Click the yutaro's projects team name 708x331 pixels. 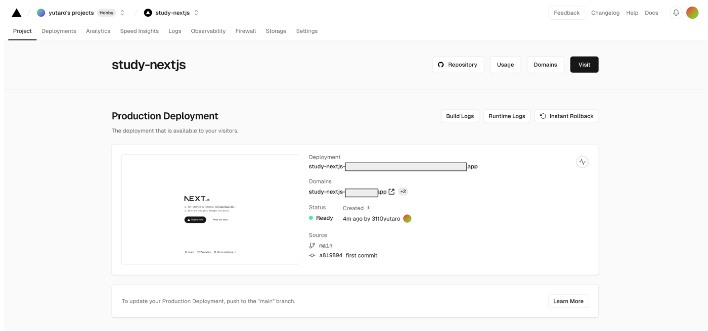coord(71,13)
